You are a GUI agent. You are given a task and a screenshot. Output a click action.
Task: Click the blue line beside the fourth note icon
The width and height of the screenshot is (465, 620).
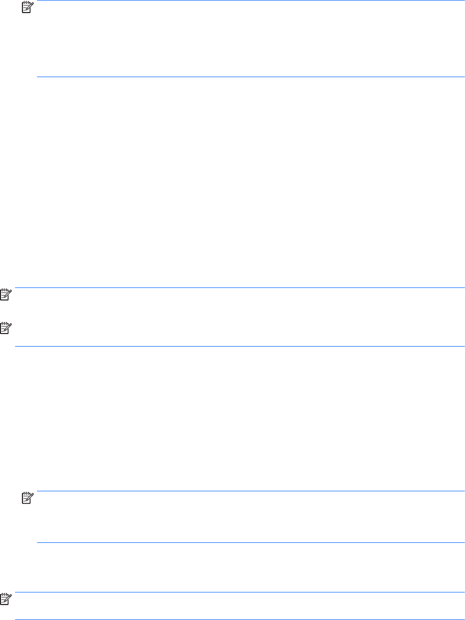coord(250,491)
